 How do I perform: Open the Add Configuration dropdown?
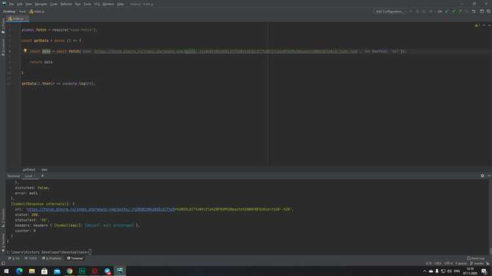pyautogui.click(x=390, y=11)
